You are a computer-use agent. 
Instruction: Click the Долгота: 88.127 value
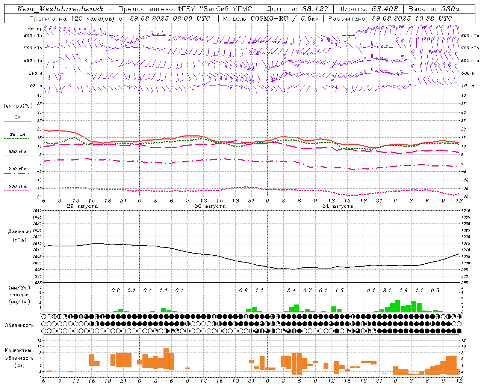pos(297,9)
